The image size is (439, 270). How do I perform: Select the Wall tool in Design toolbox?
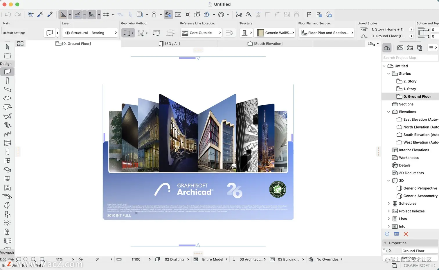[x=8, y=71]
